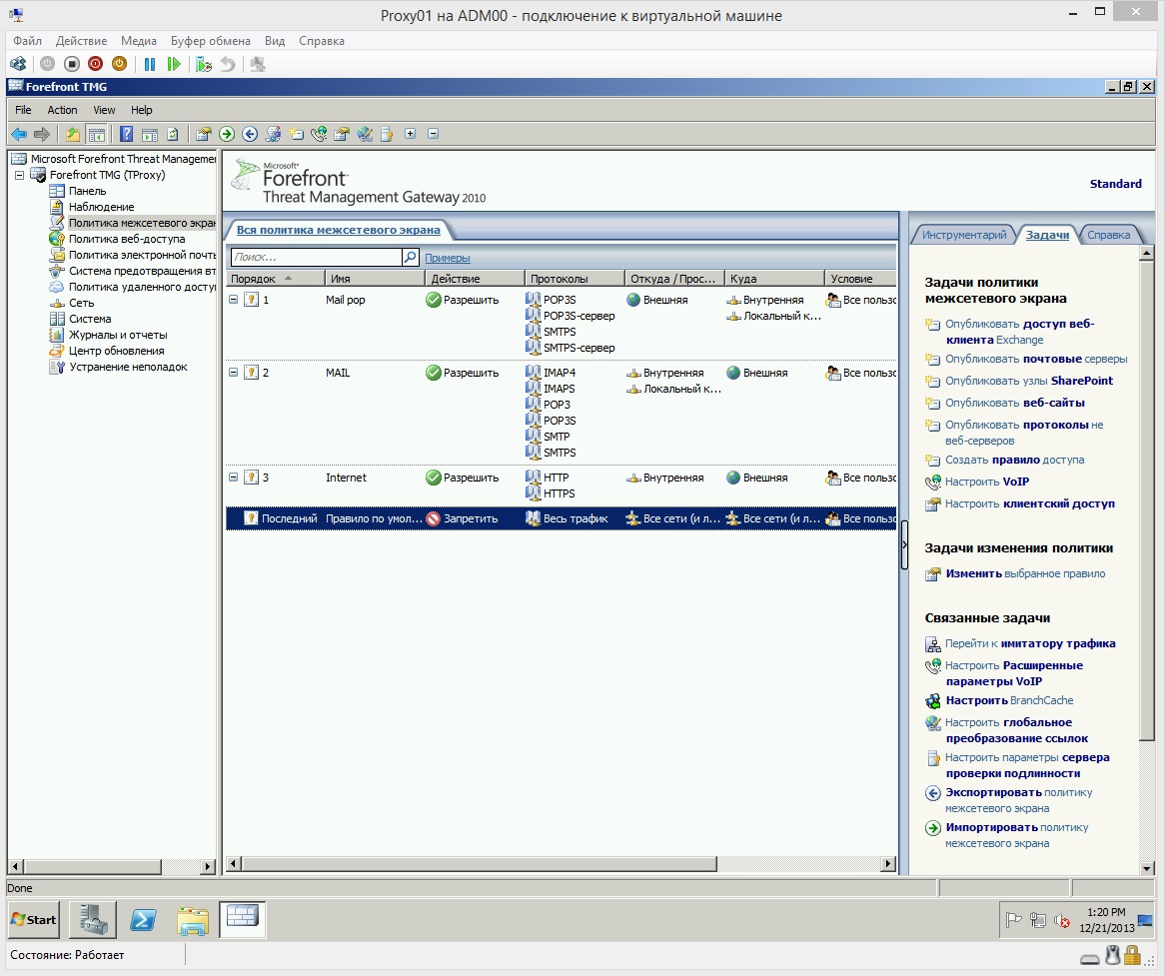
Task: Collapse rule 3 Internet
Action: point(233,478)
